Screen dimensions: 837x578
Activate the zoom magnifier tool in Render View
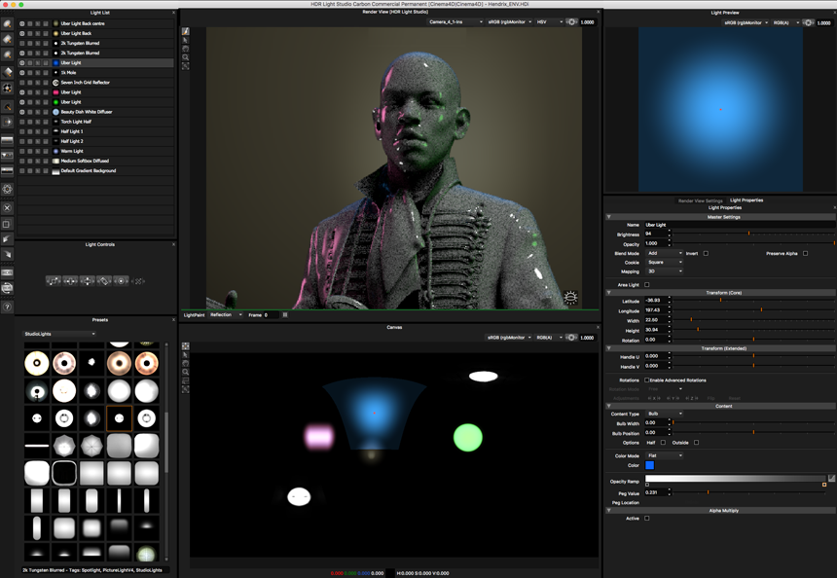click(x=185, y=57)
